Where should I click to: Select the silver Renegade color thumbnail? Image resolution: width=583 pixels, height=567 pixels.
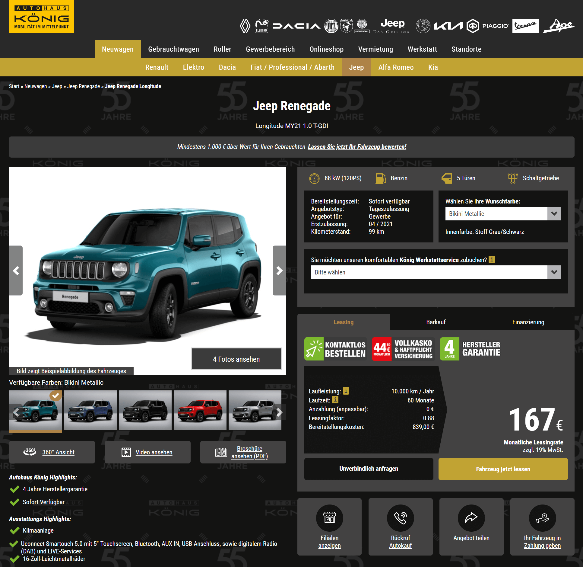coord(255,410)
